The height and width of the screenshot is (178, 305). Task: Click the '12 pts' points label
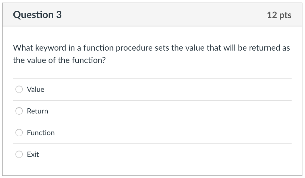pos(279,15)
